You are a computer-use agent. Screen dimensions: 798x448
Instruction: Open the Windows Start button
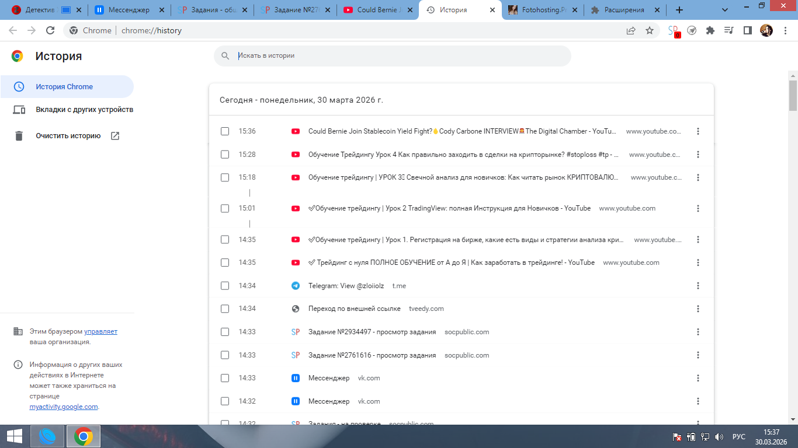coord(15,436)
